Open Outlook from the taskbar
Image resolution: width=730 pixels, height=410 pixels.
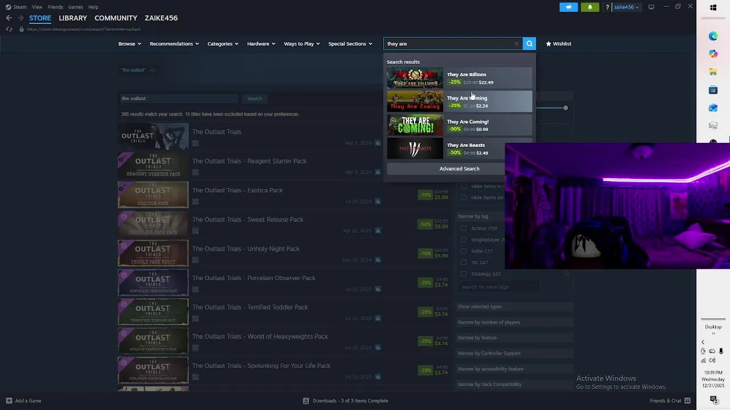click(x=713, y=108)
